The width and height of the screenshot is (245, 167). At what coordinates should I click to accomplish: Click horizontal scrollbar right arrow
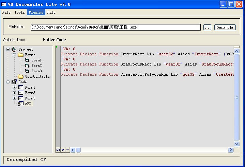tap(231, 150)
